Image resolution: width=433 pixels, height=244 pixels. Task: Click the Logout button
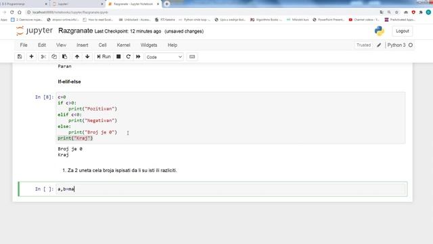pyautogui.click(x=403, y=31)
